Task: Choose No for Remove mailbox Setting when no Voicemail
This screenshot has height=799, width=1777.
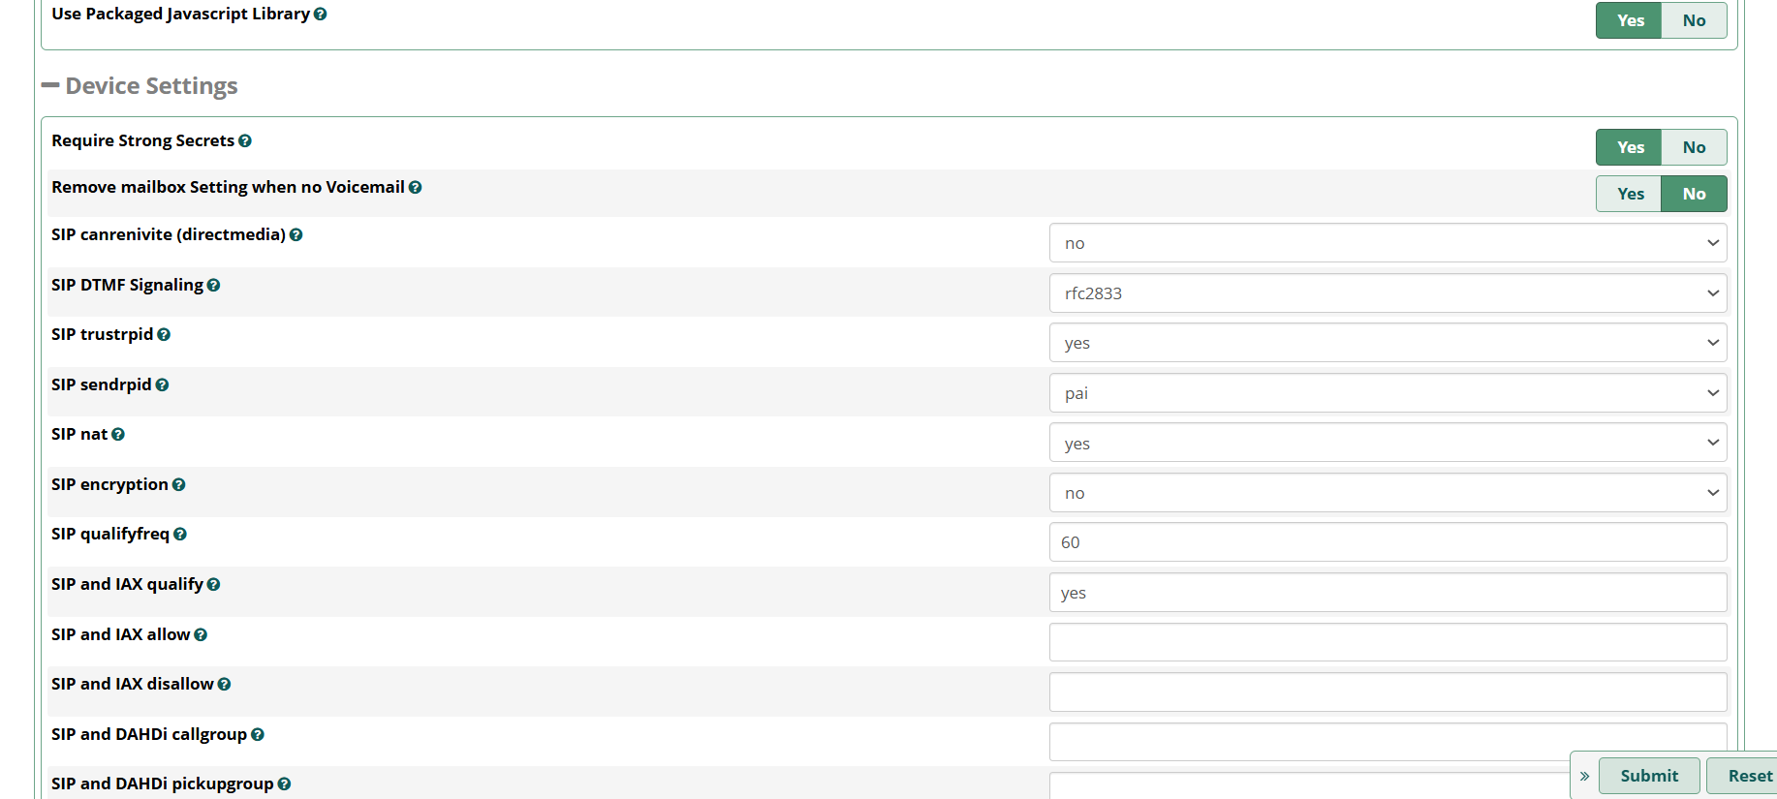Action: point(1694,194)
